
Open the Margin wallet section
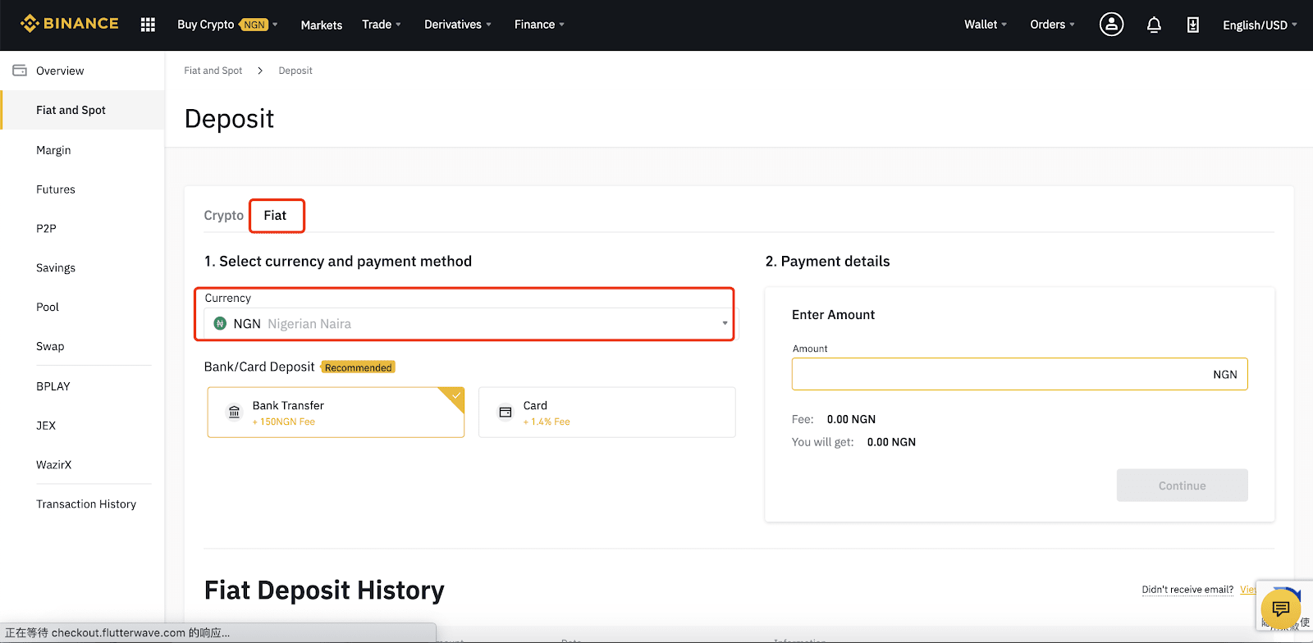pos(53,150)
